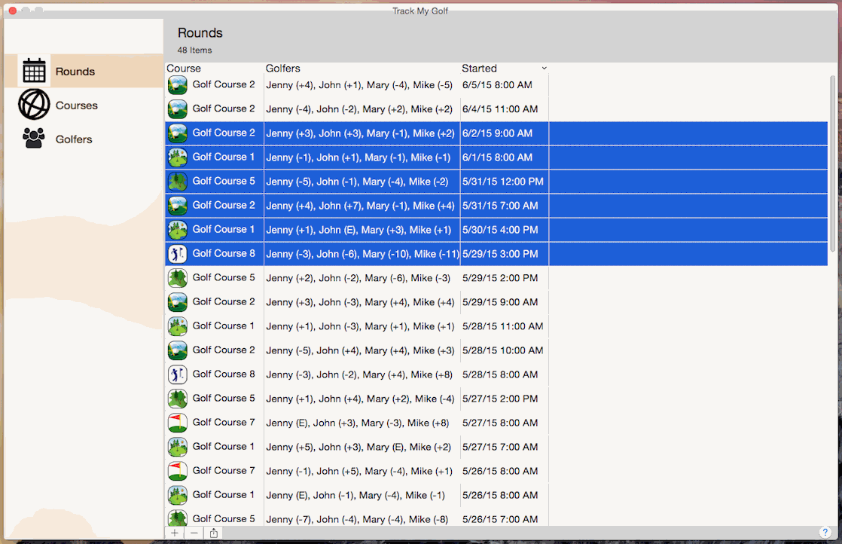Sort by the Started column header
Image resolution: width=842 pixels, height=544 pixels.
(505, 69)
